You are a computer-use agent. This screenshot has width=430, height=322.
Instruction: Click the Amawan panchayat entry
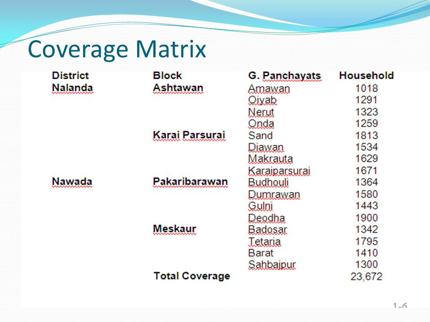coord(269,89)
